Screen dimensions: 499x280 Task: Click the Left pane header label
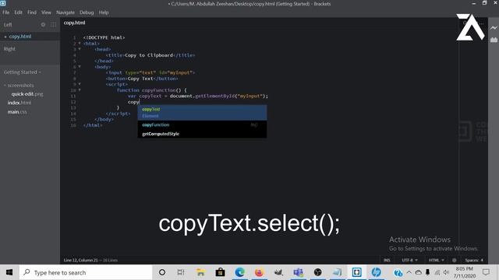pos(8,25)
